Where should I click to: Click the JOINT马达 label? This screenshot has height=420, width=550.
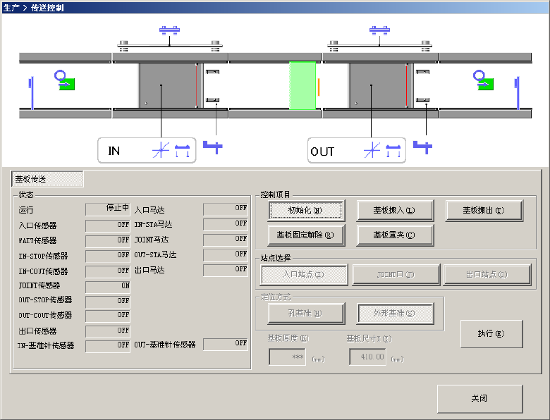coord(152,240)
